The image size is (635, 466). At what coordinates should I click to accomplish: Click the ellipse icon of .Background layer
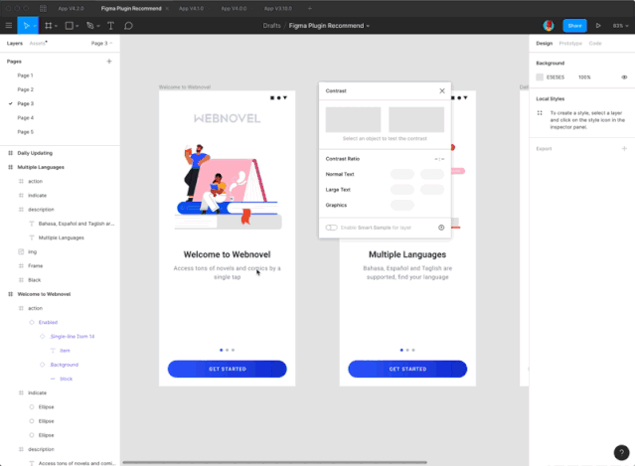tap(42, 365)
